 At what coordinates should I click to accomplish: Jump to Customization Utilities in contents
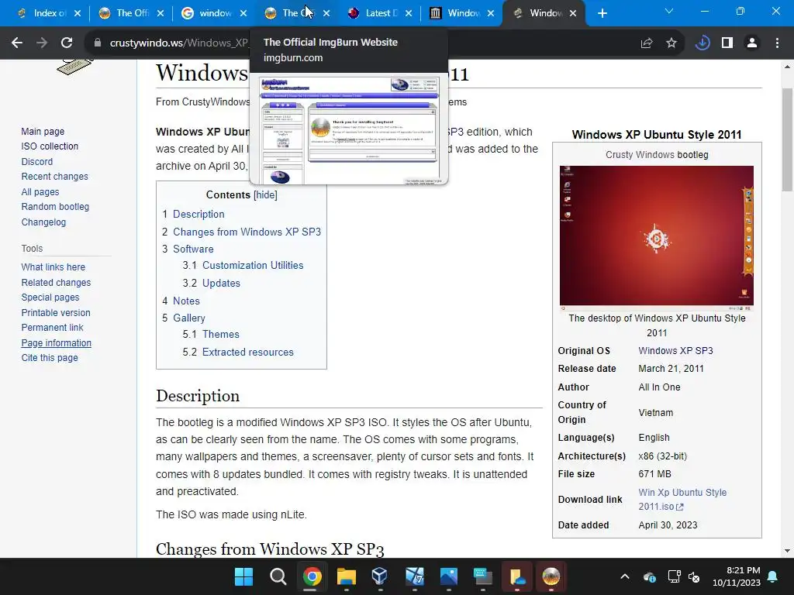coord(253,265)
